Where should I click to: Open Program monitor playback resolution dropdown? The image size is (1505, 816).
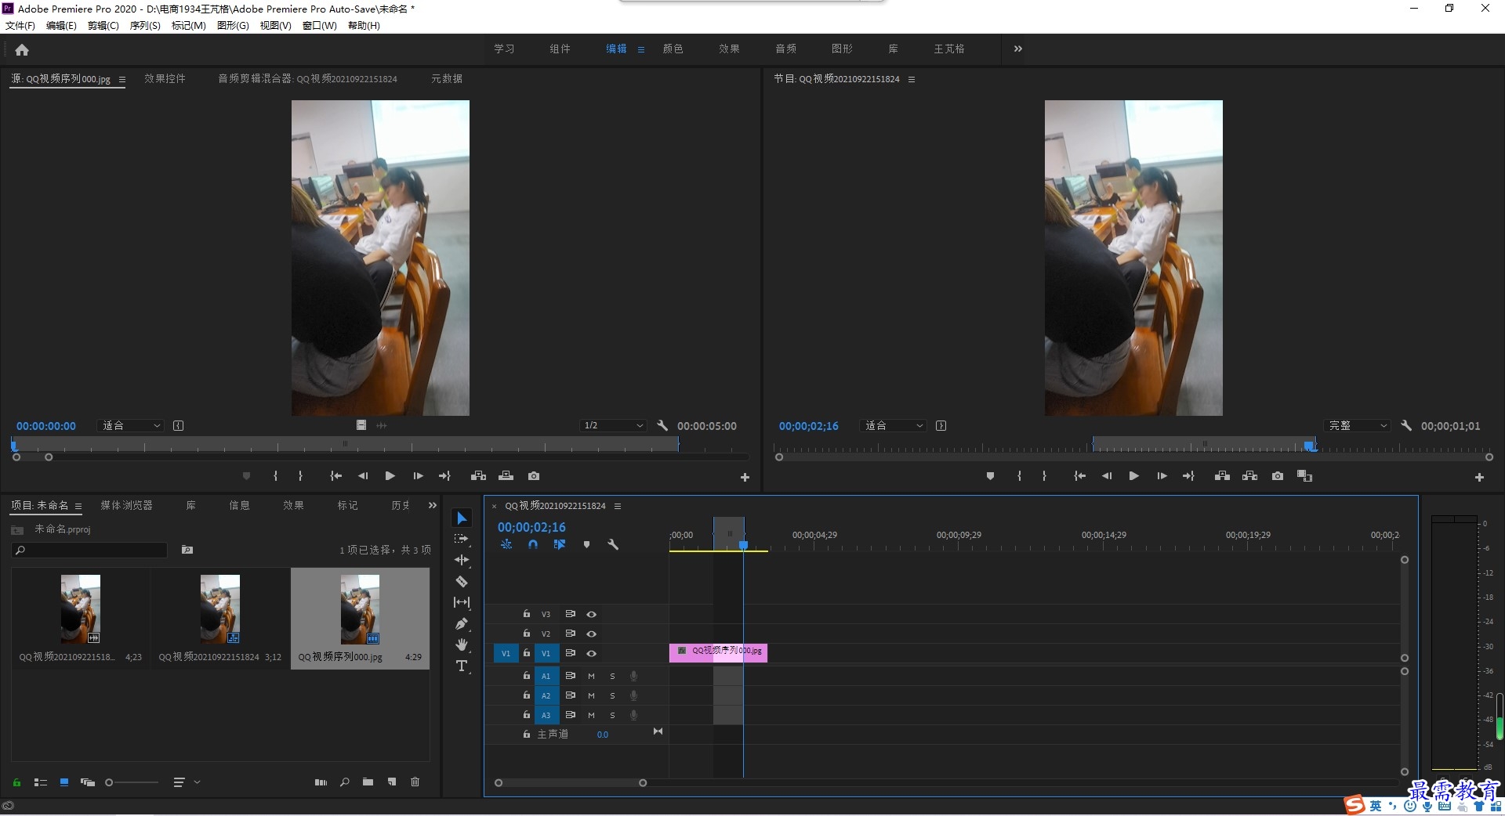pyautogui.click(x=1358, y=425)
